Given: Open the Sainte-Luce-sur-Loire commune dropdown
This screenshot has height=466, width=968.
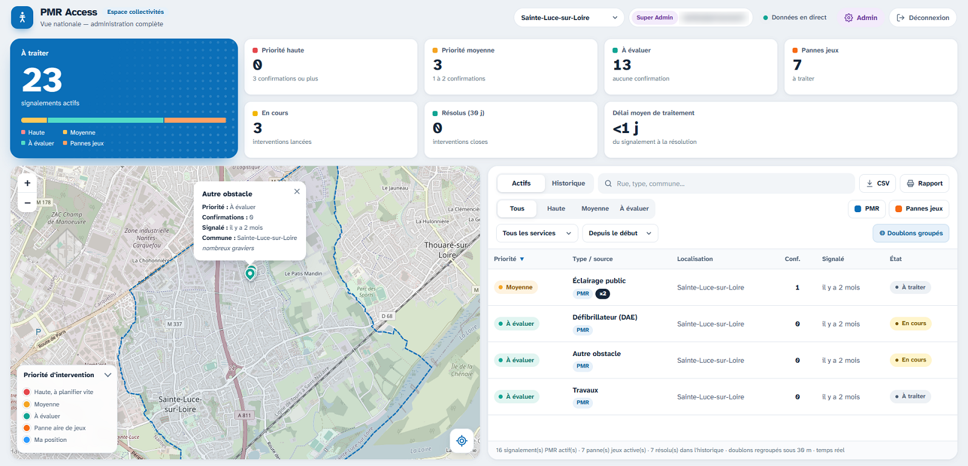Looking at the screenshot, I should 569,18.
